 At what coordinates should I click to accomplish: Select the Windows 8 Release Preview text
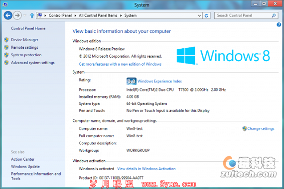tap(102, 49)
